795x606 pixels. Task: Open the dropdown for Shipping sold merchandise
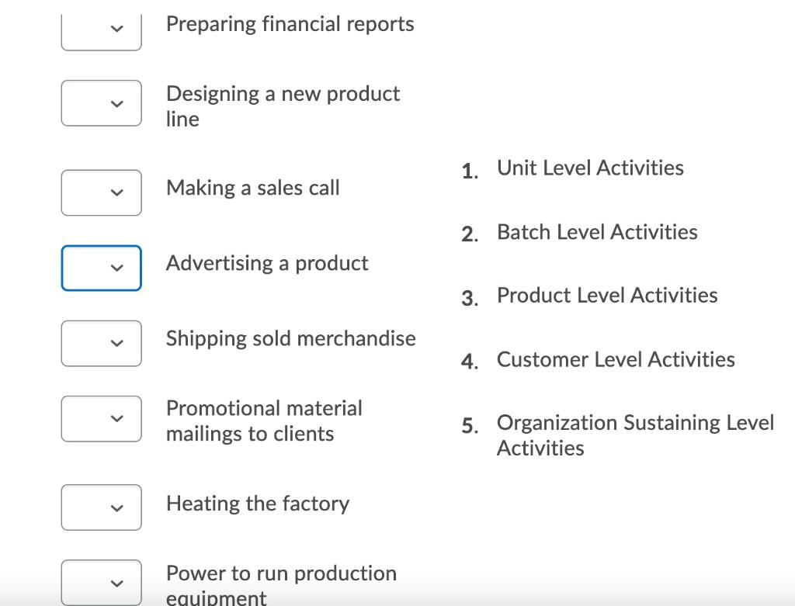pos(101,342)
